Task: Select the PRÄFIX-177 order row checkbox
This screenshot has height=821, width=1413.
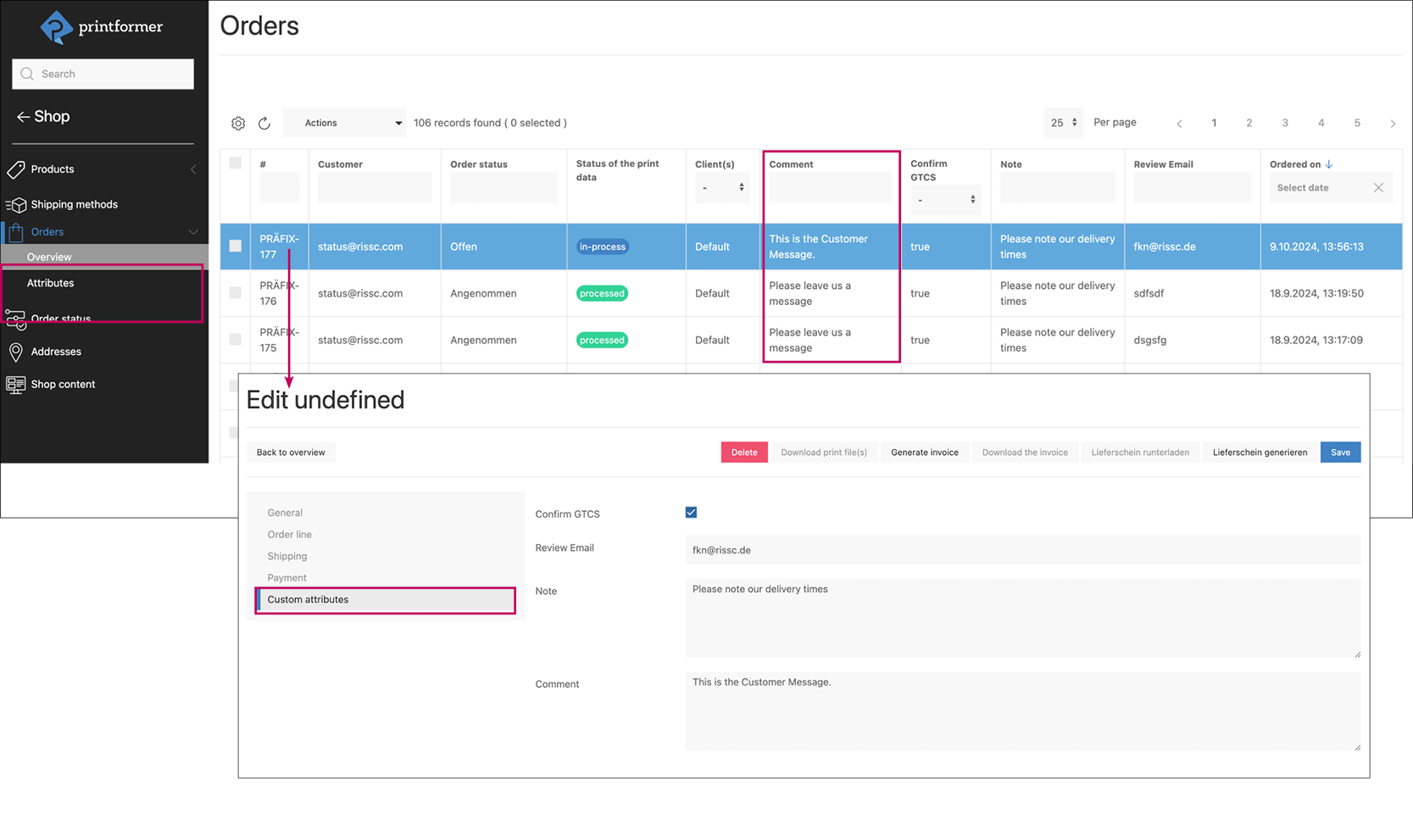Action: [x=236, y=247]
